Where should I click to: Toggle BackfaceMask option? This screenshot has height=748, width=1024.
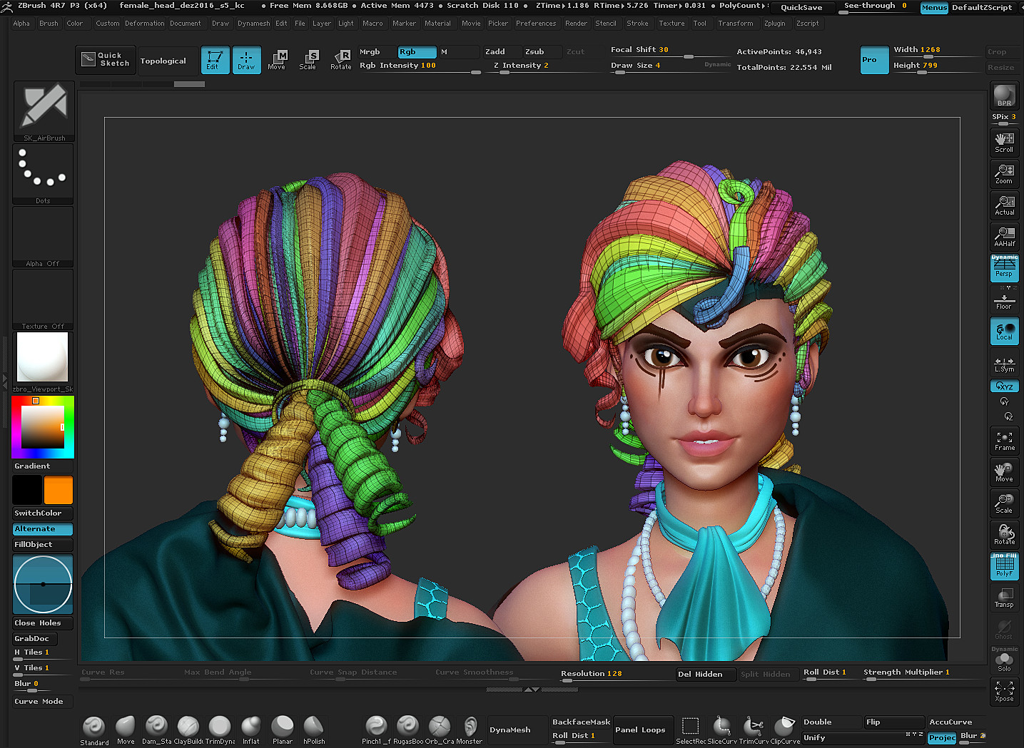581,722
